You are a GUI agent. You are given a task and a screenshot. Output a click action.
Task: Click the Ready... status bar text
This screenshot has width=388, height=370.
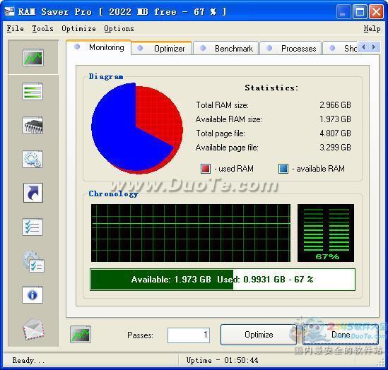(28, 360)
